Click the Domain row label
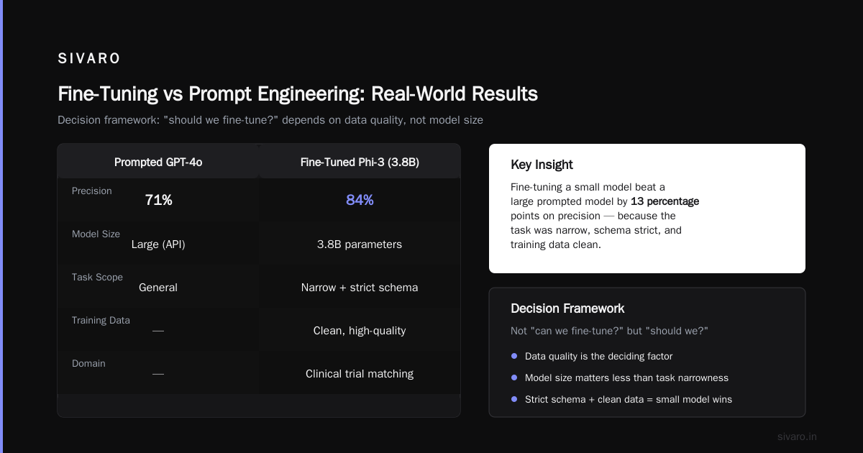863x453 pixels. click(x=88, y=364)
